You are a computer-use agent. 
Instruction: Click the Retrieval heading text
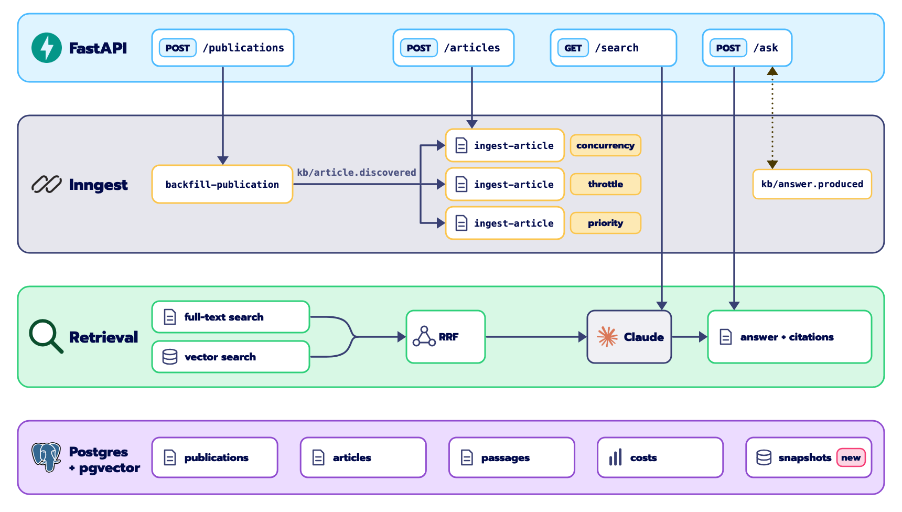point(103,337)
